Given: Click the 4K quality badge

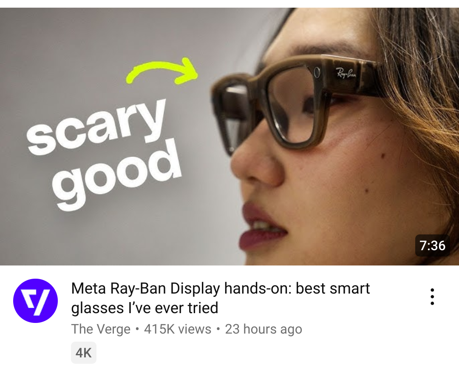Looking at the screenshot, I should [84, 353].
